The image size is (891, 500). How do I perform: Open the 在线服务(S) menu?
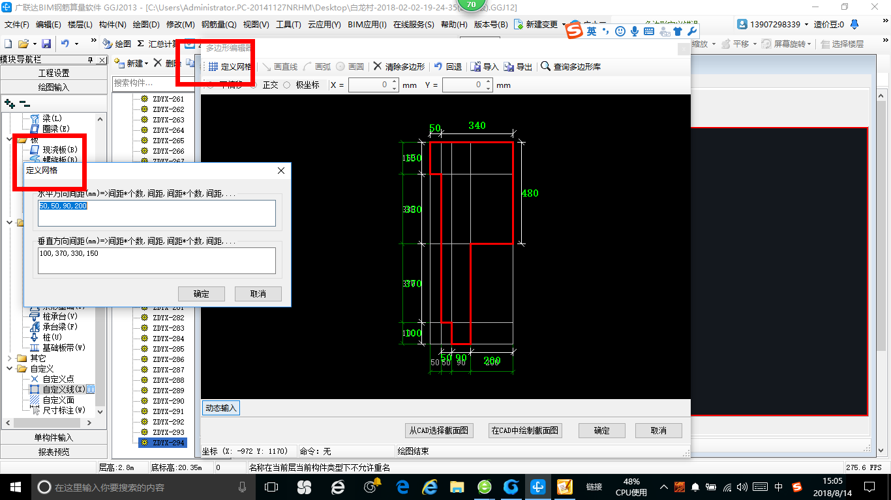pos(414,25)
